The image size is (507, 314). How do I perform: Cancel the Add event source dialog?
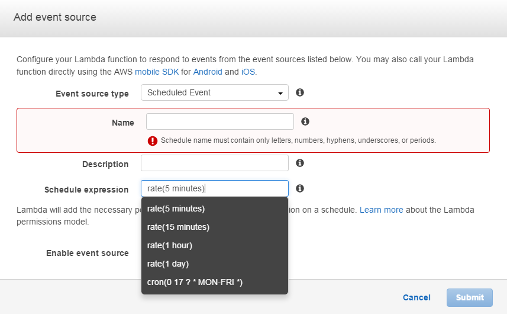[x=416, y=297]
